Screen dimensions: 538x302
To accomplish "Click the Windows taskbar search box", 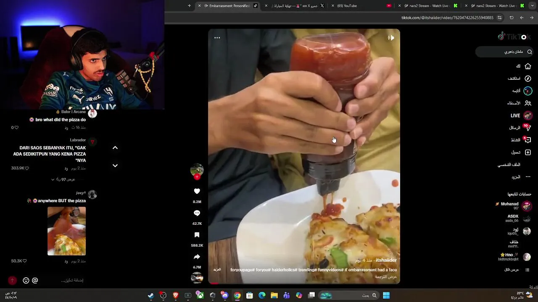I will pos(348,296).
